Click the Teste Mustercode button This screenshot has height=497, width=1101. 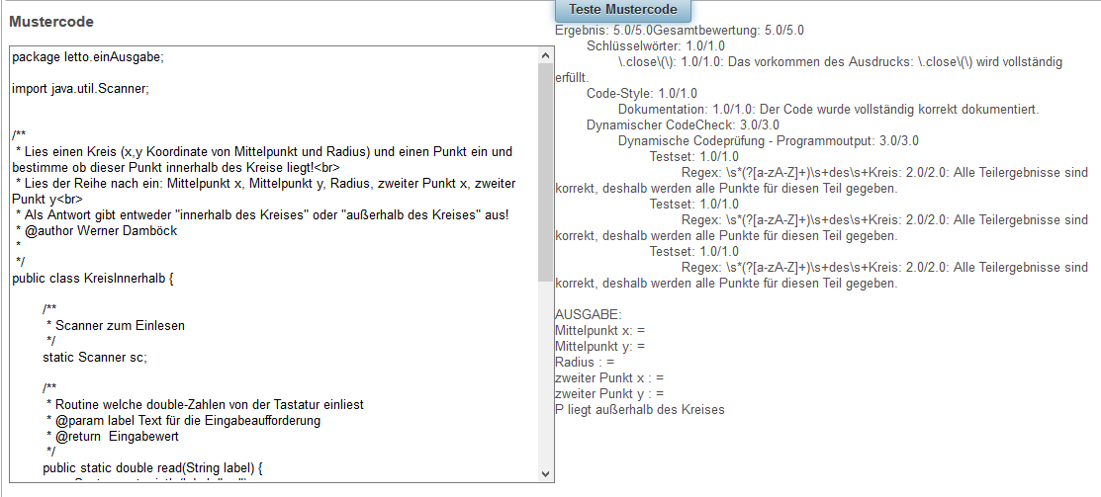pyautogui.click(x=622, y=10)
